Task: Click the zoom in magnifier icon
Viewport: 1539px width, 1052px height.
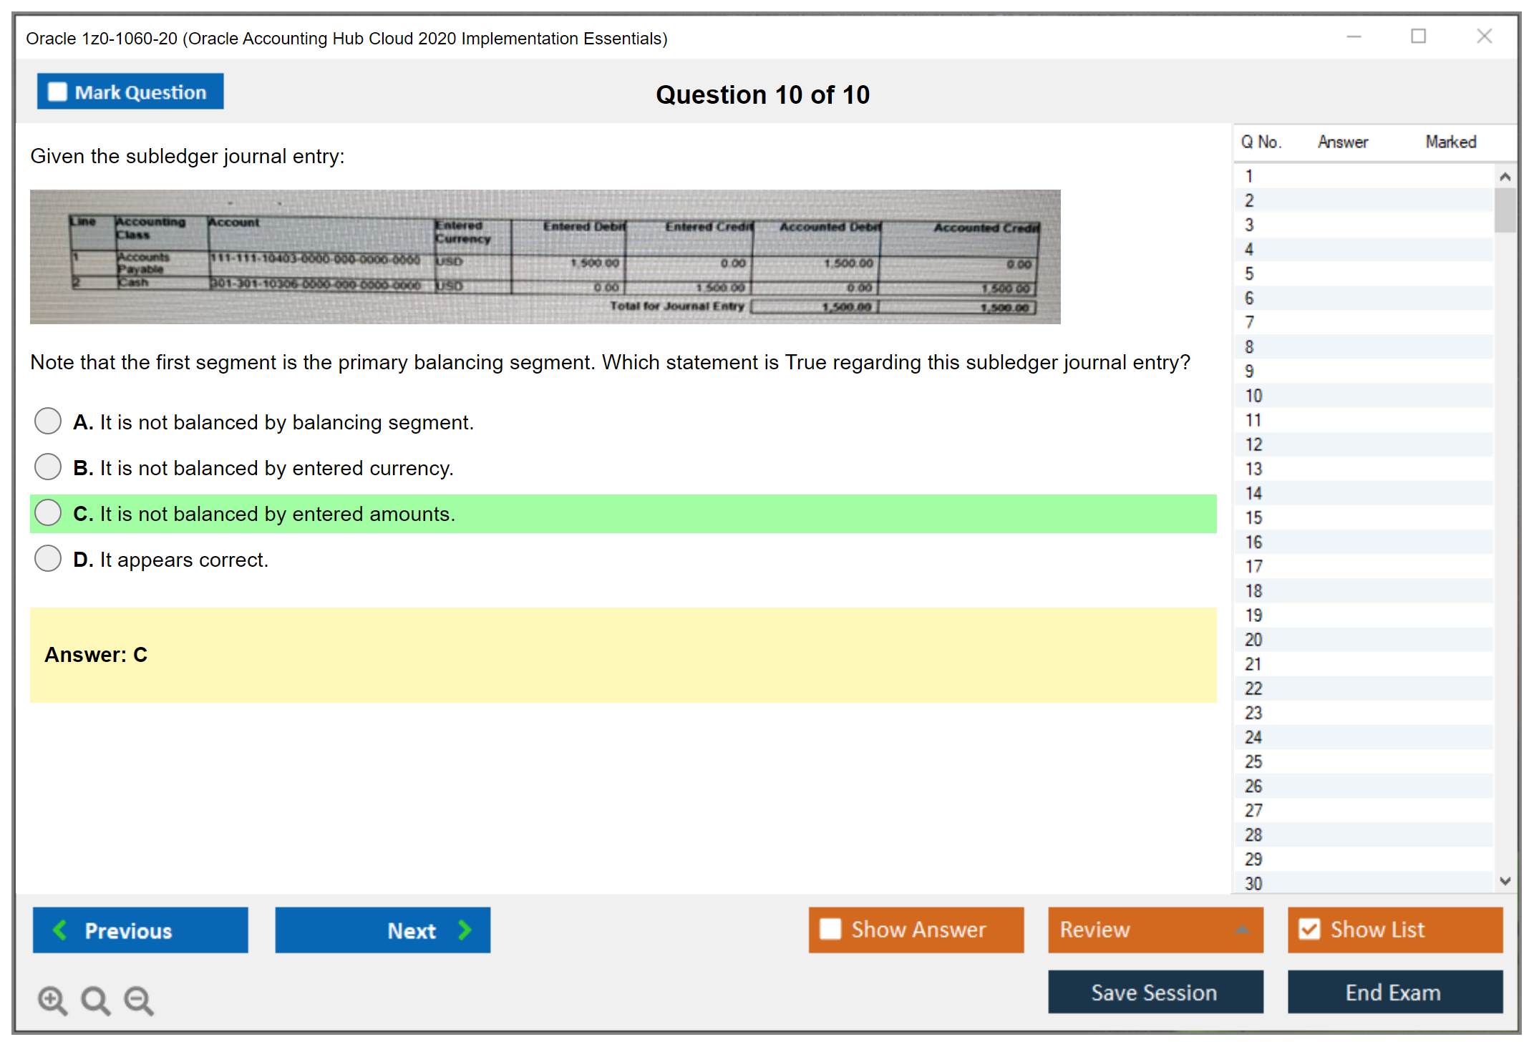Action: pos(52,1000)
